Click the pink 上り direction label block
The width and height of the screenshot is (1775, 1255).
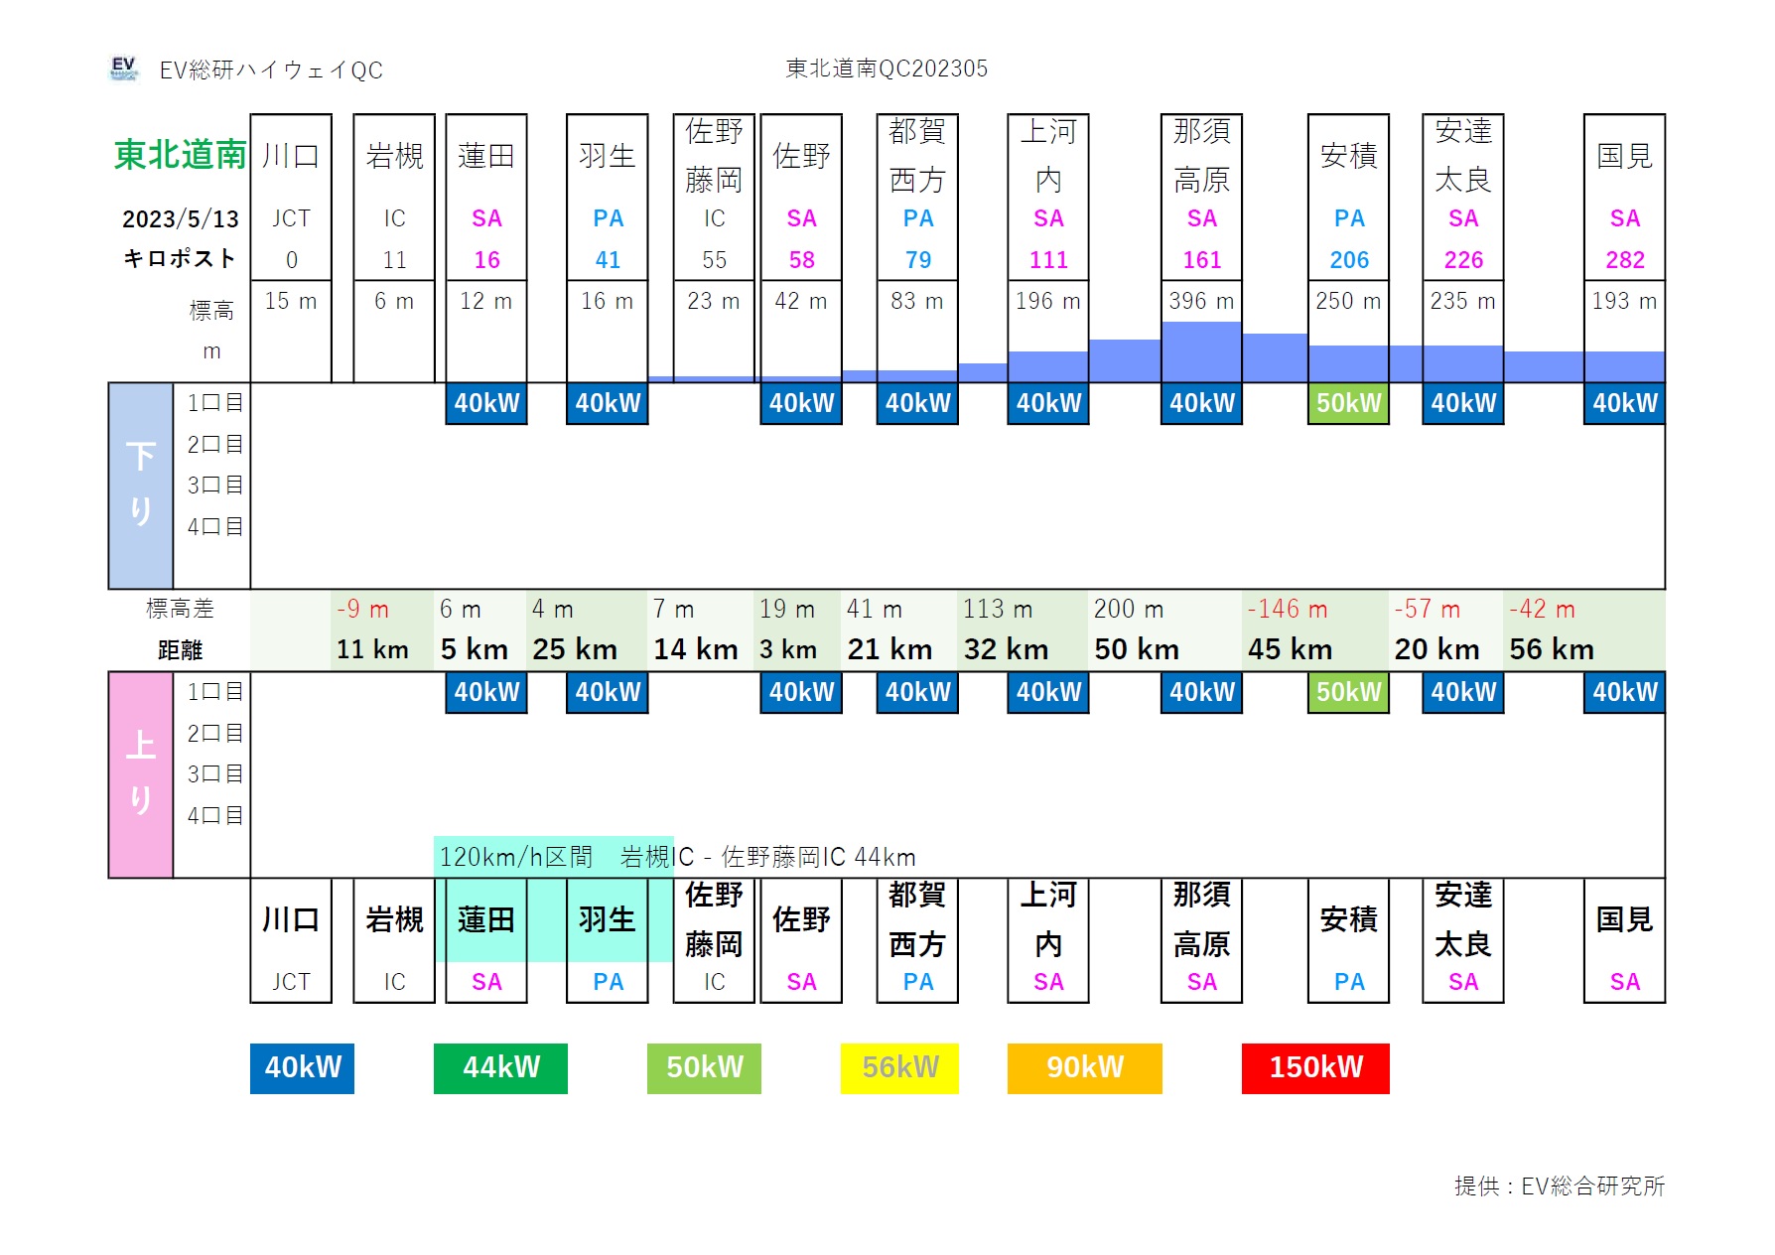point(140,774)
